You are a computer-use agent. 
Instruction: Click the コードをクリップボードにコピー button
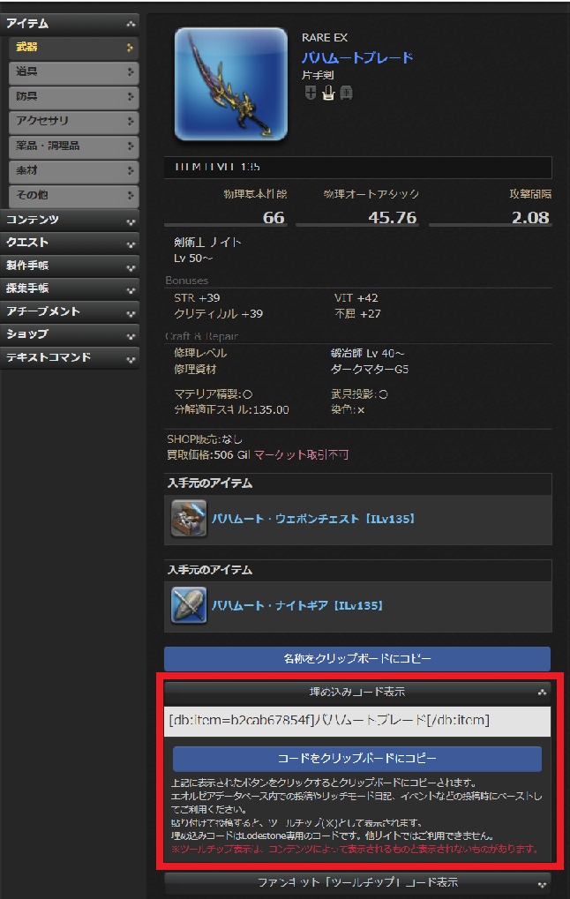357,758
